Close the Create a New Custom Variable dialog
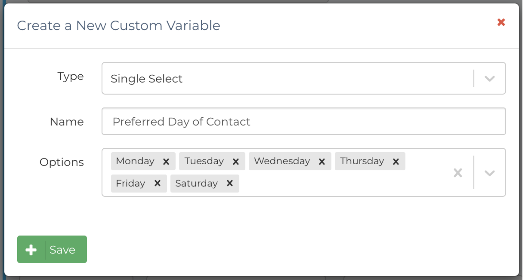The width and height of the screenshot is (523, 280). click(501, 22)
